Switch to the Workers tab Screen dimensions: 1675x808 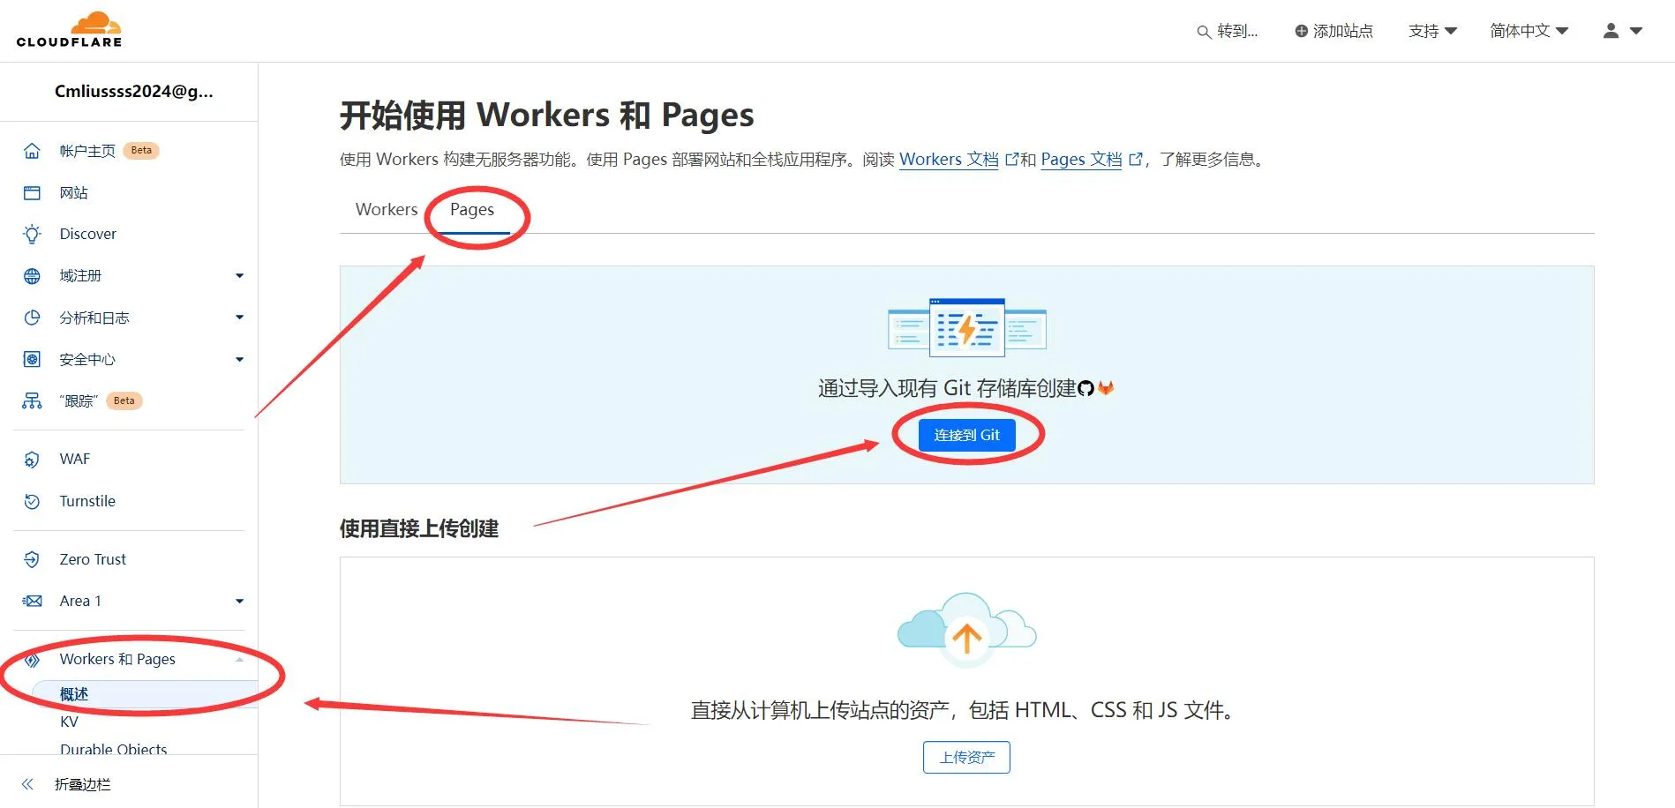click(x=386, y=210)
